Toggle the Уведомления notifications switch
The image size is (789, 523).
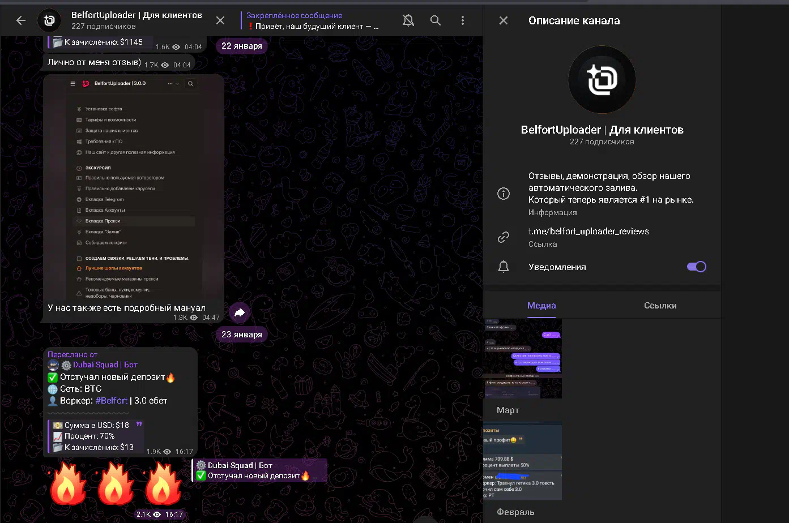[696, 267]
